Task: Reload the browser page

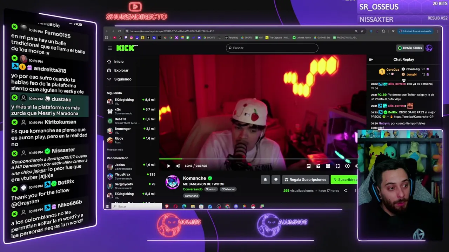Action: tap(119, 31)
